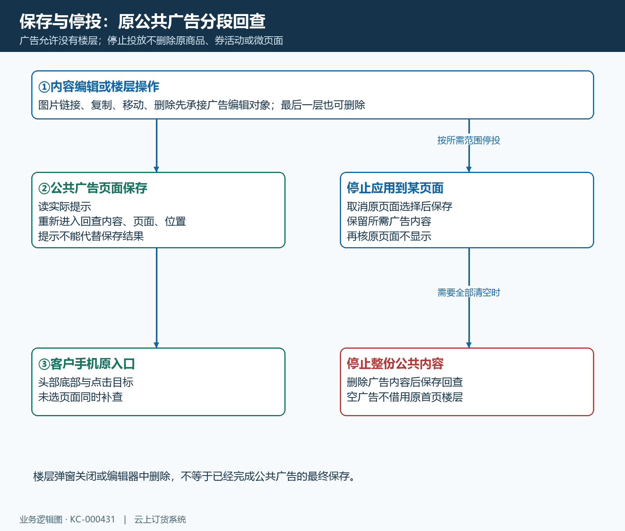
Task: Click the arrow label 按所需范围停投
Action: pyautogui.click(x=469, y=140)
